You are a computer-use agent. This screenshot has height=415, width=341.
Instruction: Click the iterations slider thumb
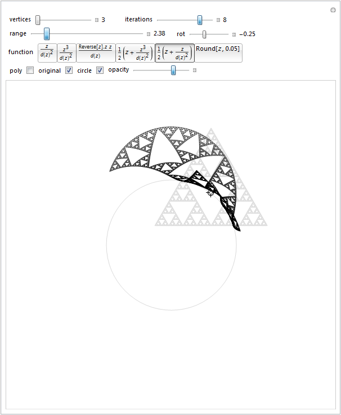200,20
